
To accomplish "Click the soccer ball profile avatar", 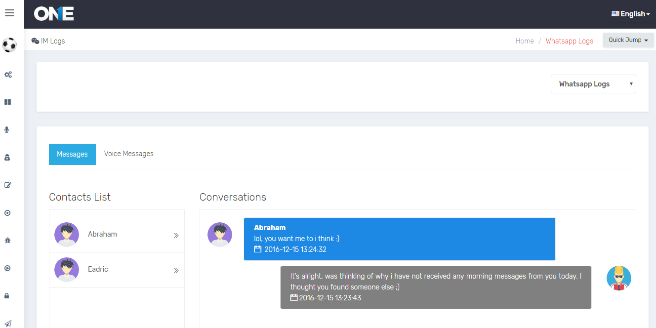I will point(9,45).
